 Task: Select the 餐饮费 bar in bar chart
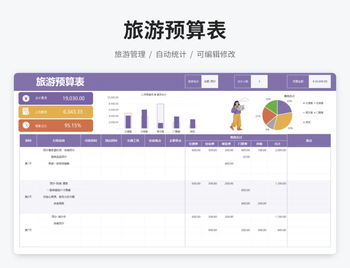pos(161,125)
